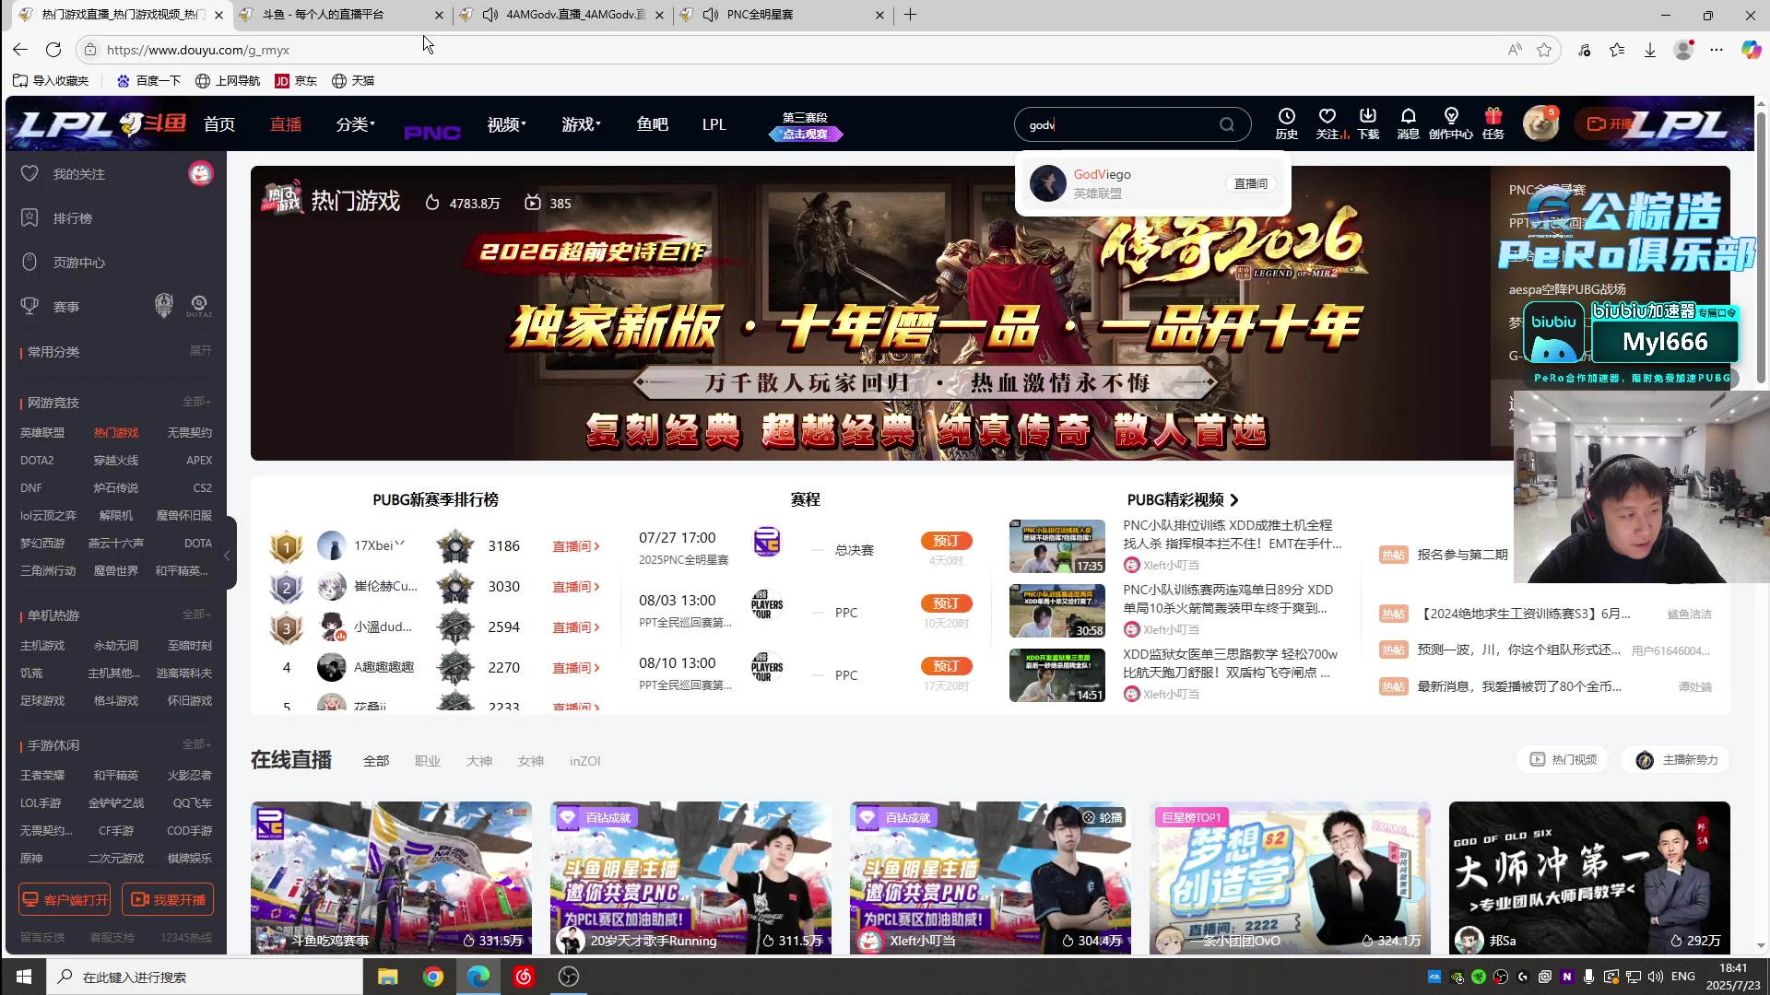The image size is (1770, 995).
Task: Open 鱼吧 in navigation
Action: click(x=652, y=124)
